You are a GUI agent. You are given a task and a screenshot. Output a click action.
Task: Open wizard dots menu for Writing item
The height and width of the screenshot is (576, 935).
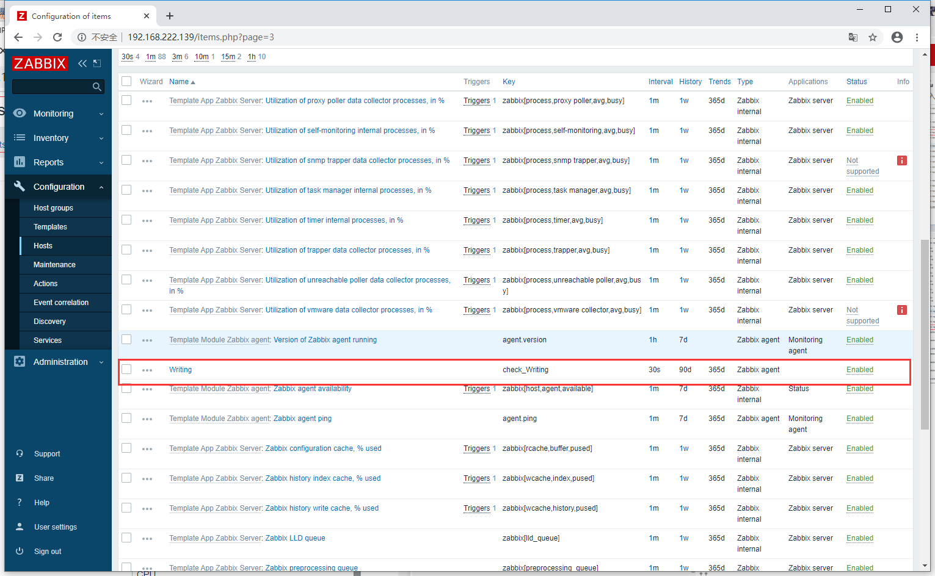[147, 370]
